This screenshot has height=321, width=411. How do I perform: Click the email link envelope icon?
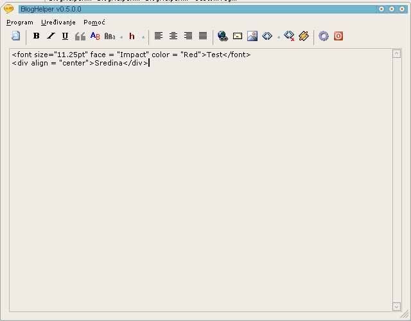[238, 36]
